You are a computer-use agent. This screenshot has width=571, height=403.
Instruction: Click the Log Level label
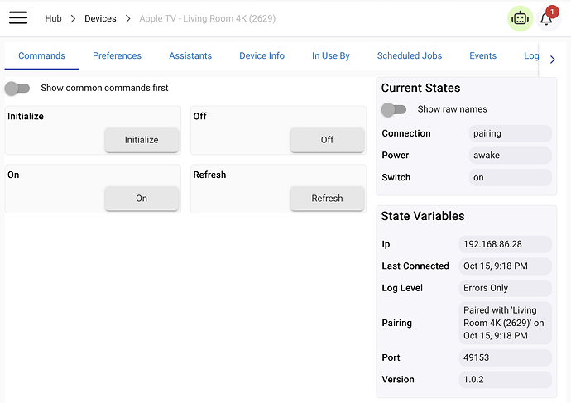pos(402,288)
